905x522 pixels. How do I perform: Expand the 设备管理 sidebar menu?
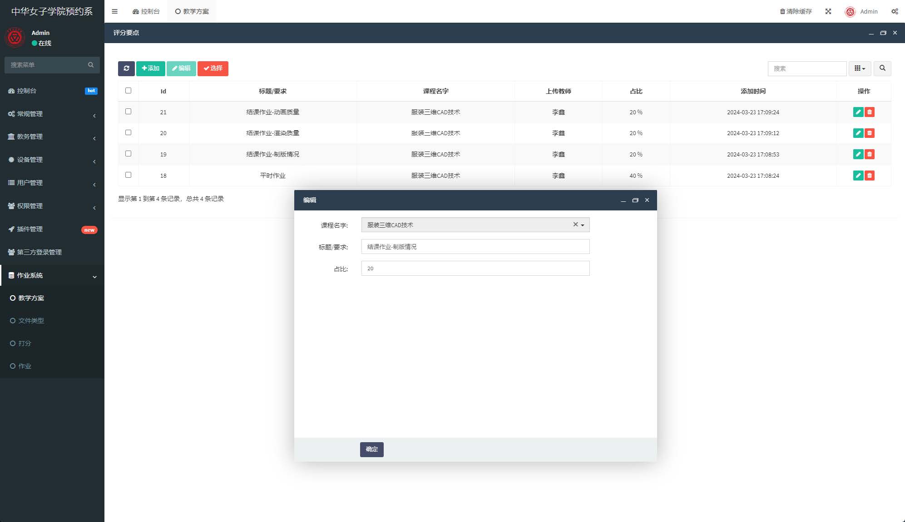52,160
